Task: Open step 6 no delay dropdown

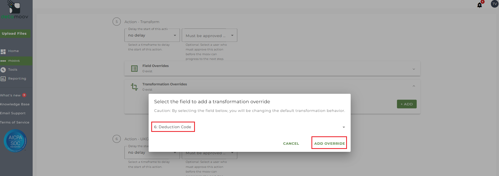Action: coord(152,152)
